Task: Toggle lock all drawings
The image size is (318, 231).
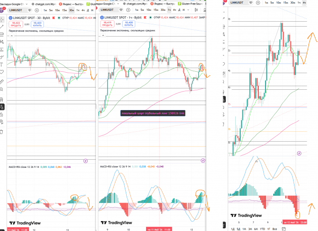Action: [x=2, y=115]
